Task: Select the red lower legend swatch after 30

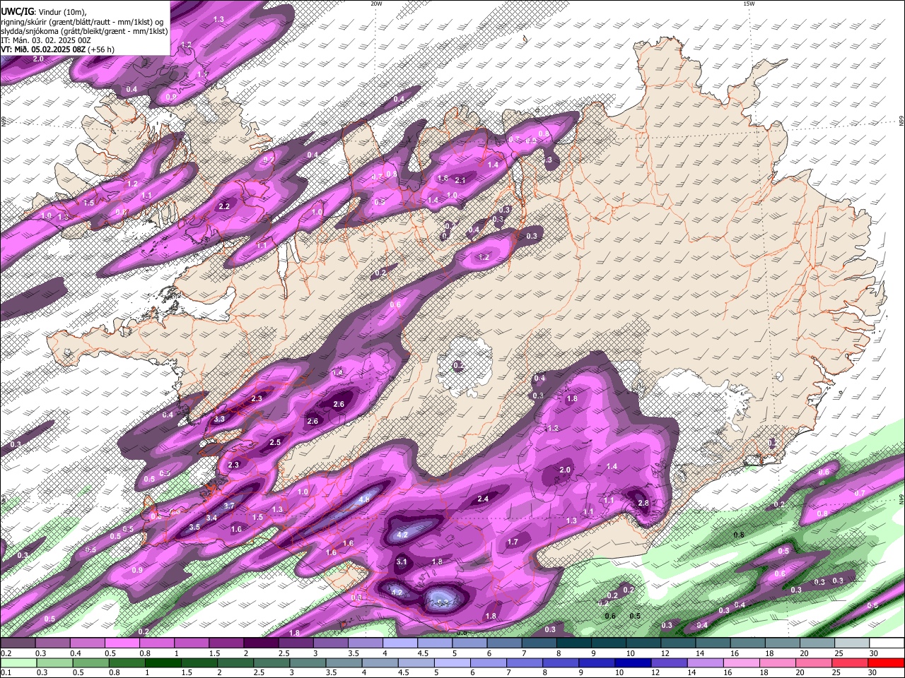Action: (887, 662)
